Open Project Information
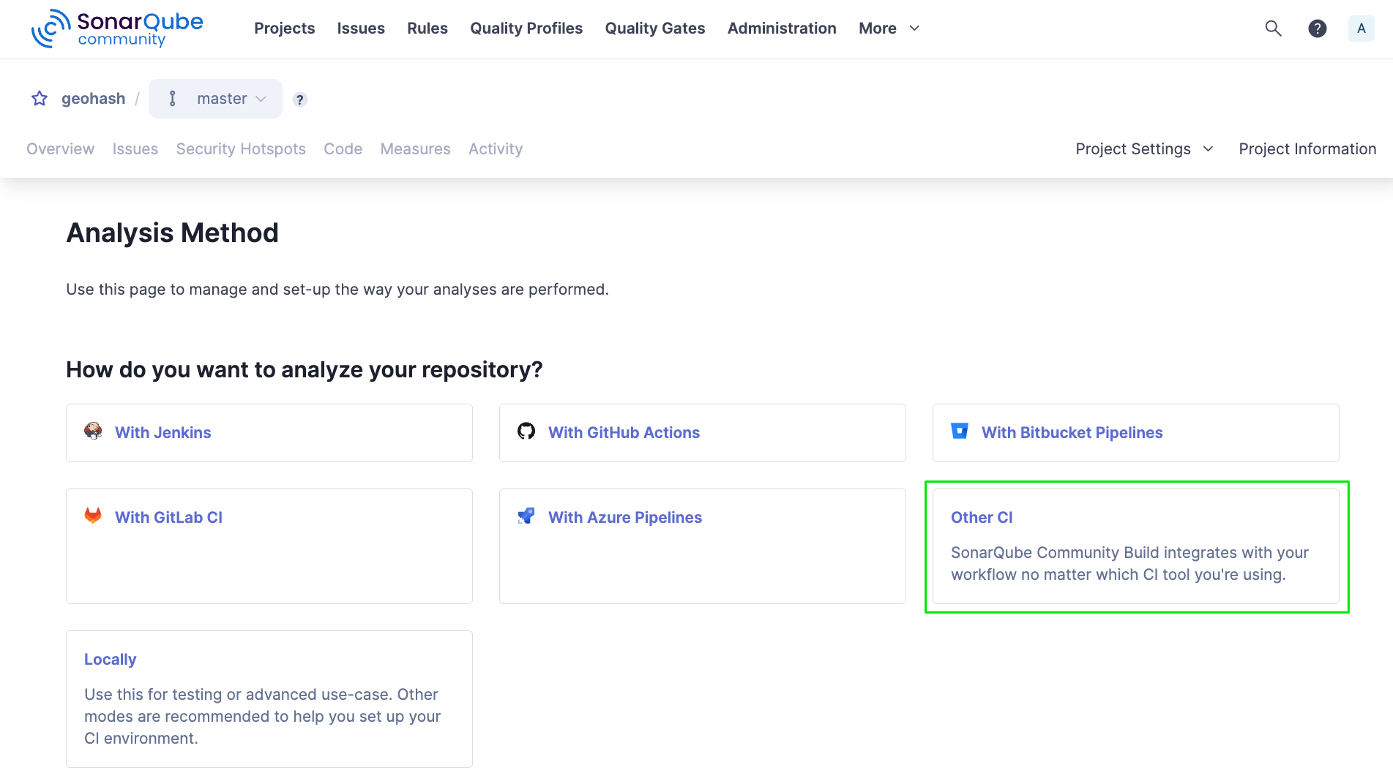The image size is (1393, 781). [x=1307, y=149]
